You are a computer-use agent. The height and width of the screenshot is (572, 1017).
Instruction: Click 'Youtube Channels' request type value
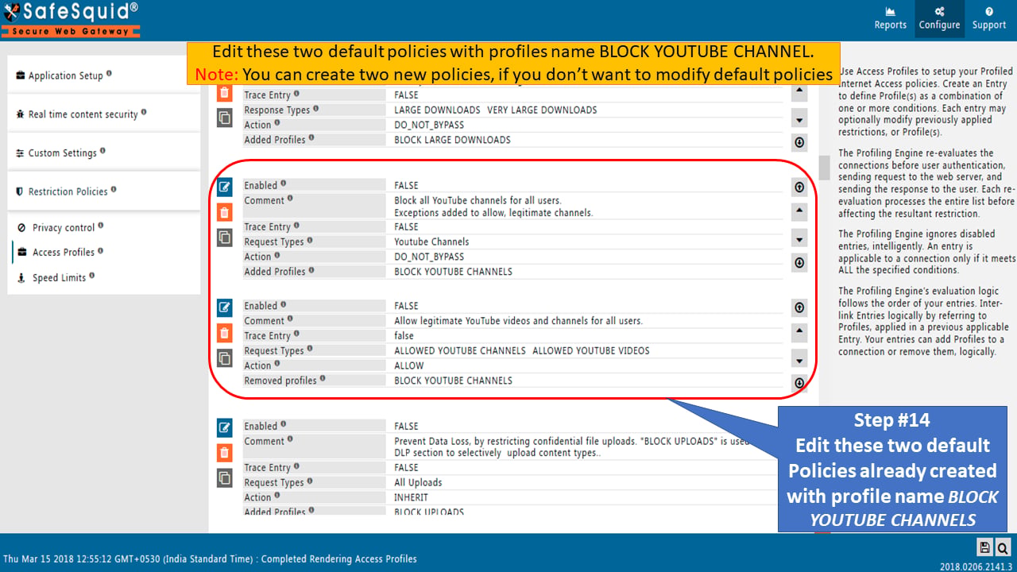tap(431, 242)
